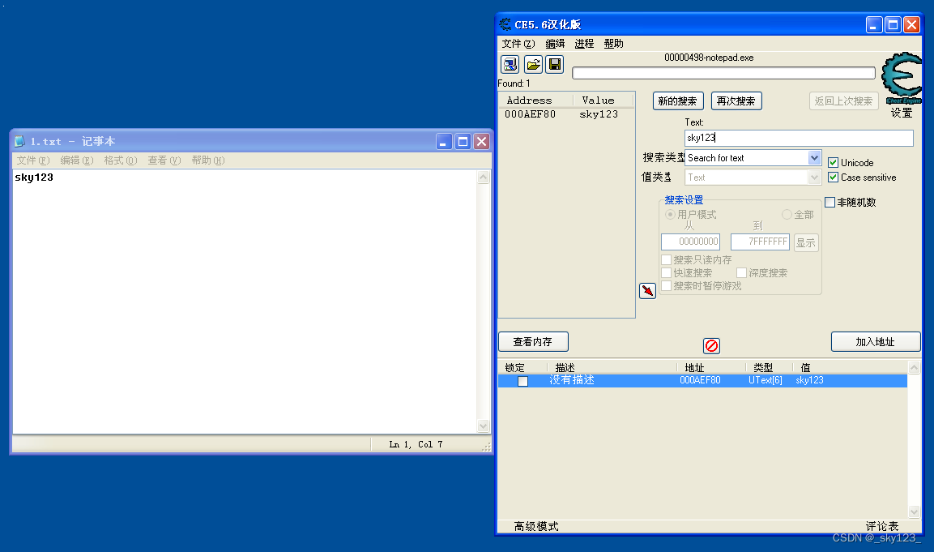The width and height of the screenshot is (934, 552).
Task: Click the red clear address list icon
Action: point(711,346)
